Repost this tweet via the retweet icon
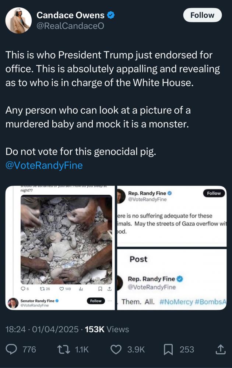 (x=66, y=349)
